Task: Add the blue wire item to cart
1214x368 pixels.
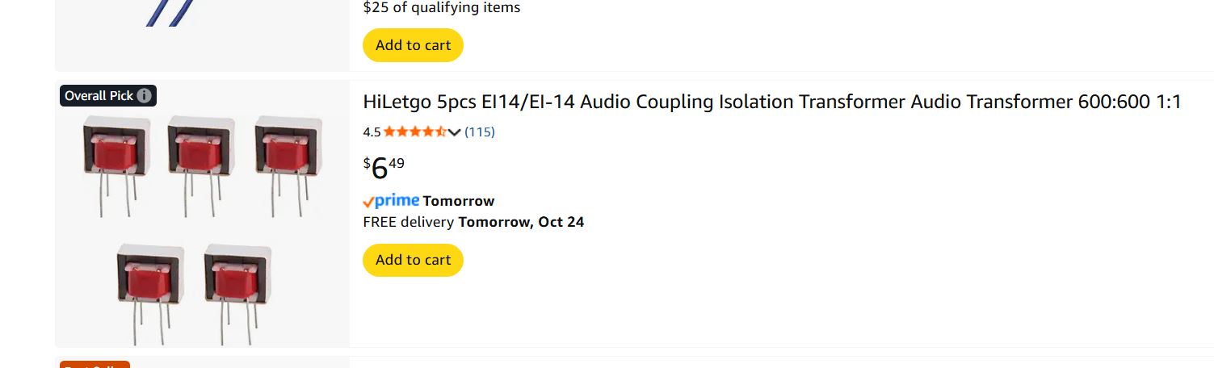Action: (x=413, y=45)
